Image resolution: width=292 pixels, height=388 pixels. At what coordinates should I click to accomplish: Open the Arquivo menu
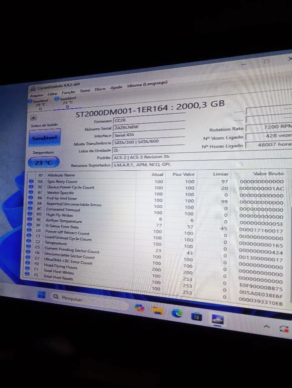coord(37,96)
